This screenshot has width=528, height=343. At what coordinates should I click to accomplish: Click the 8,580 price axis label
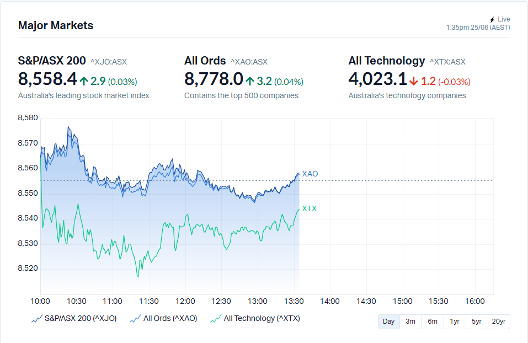pos(28,118)
